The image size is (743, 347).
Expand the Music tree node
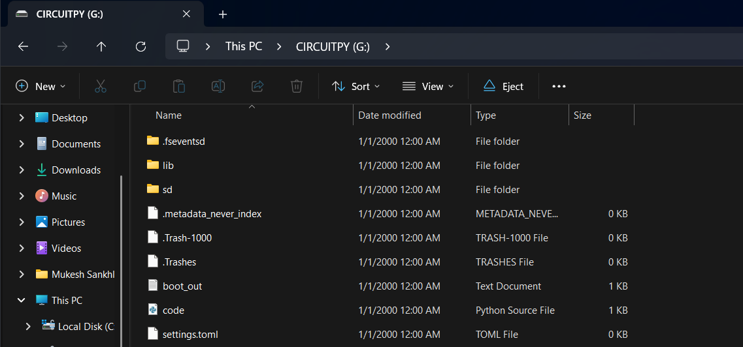[x=22, y=196]
